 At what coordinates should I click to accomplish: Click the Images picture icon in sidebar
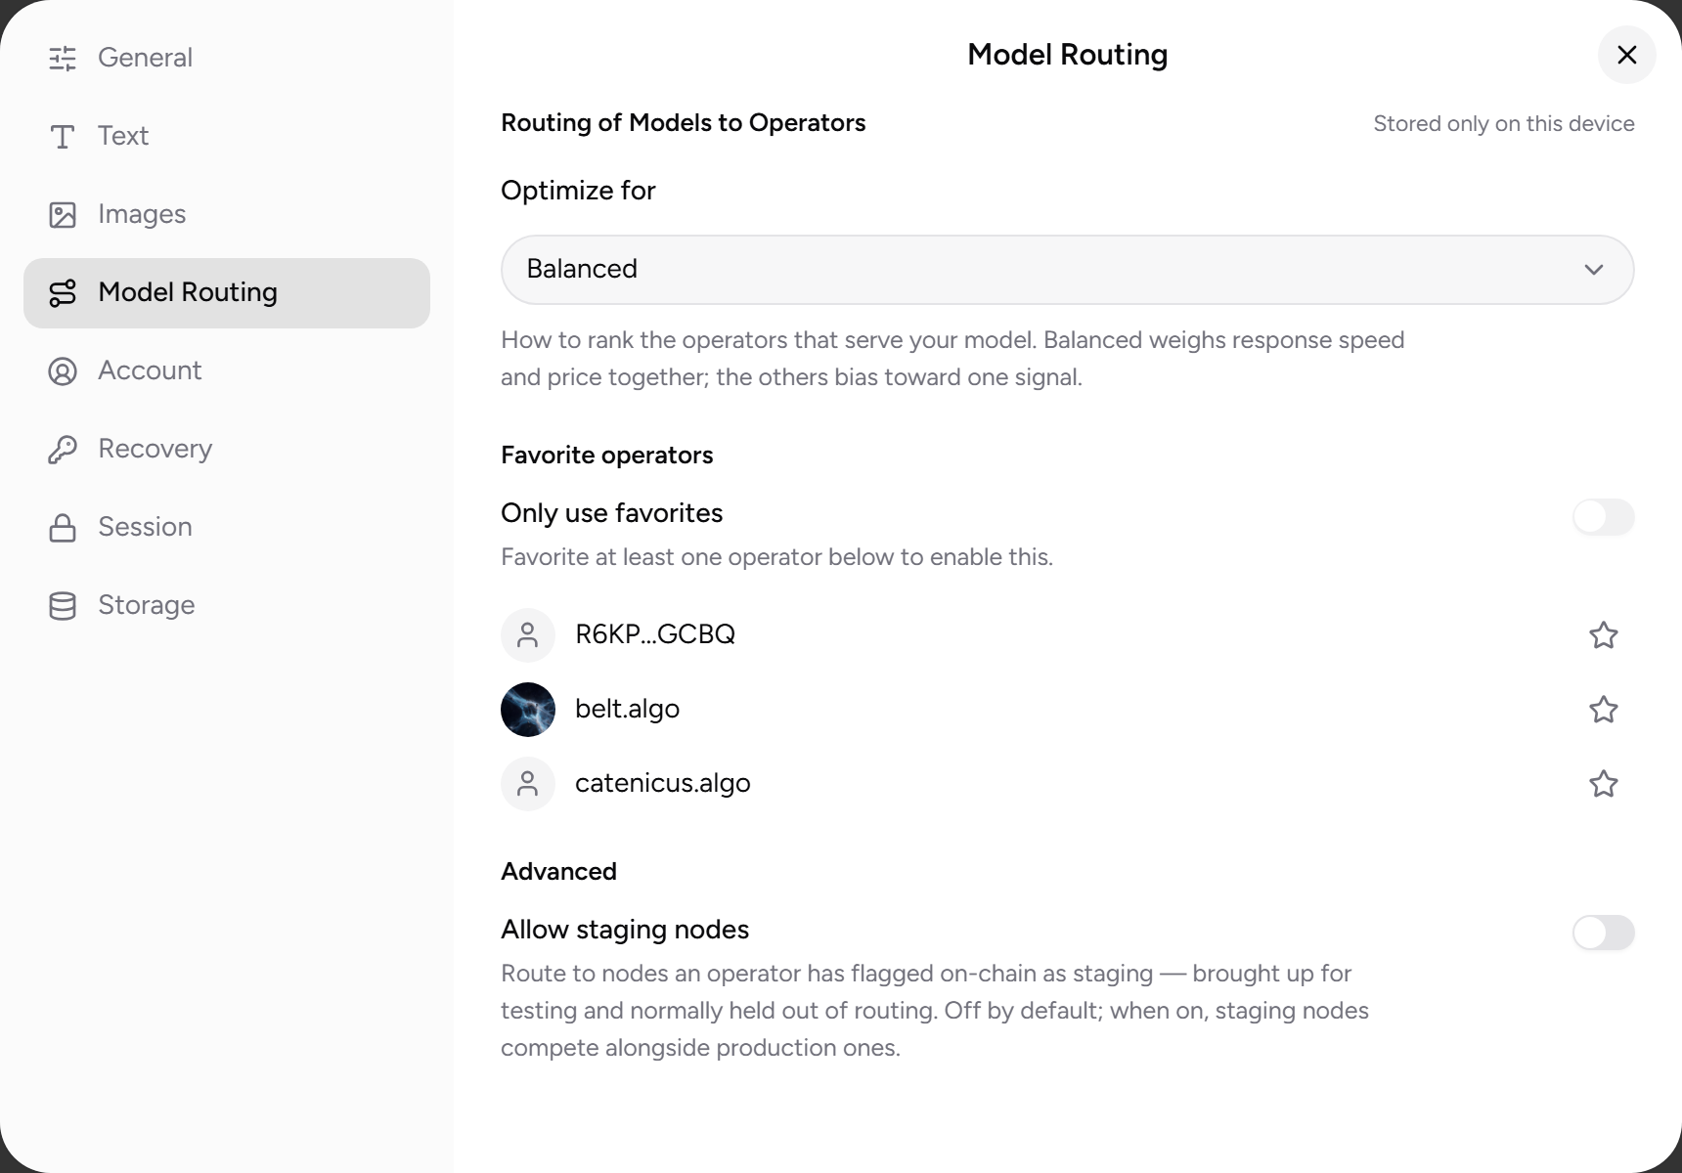point(63,215)
